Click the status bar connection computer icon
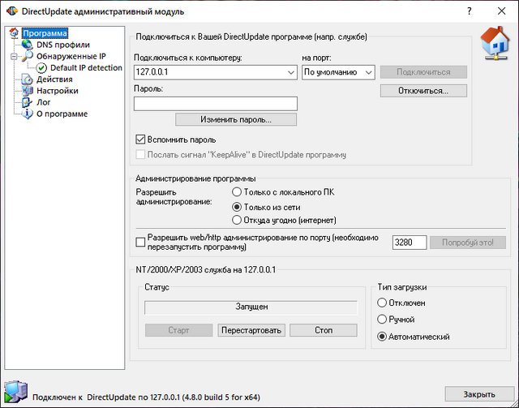This screenshot has width=519, height=408. 16,392
